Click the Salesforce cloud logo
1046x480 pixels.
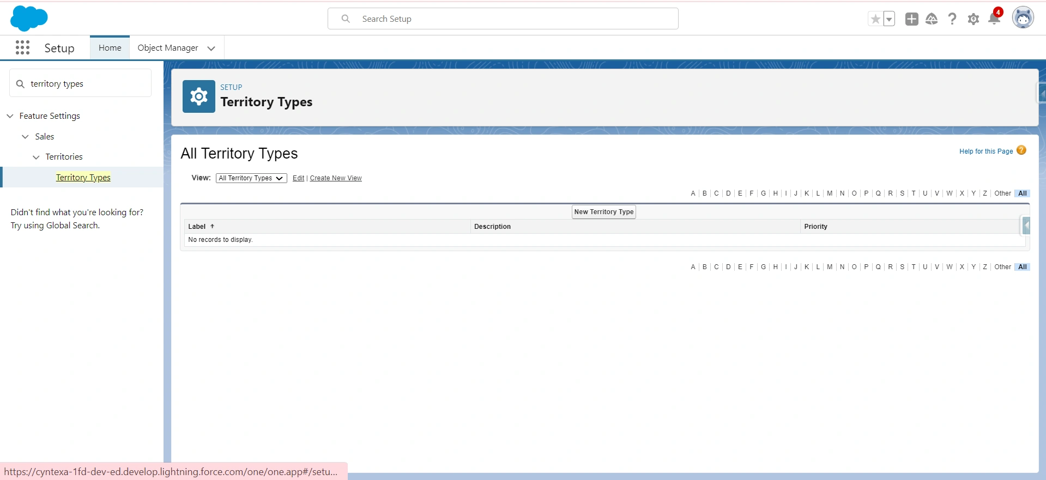coord(29,18)
